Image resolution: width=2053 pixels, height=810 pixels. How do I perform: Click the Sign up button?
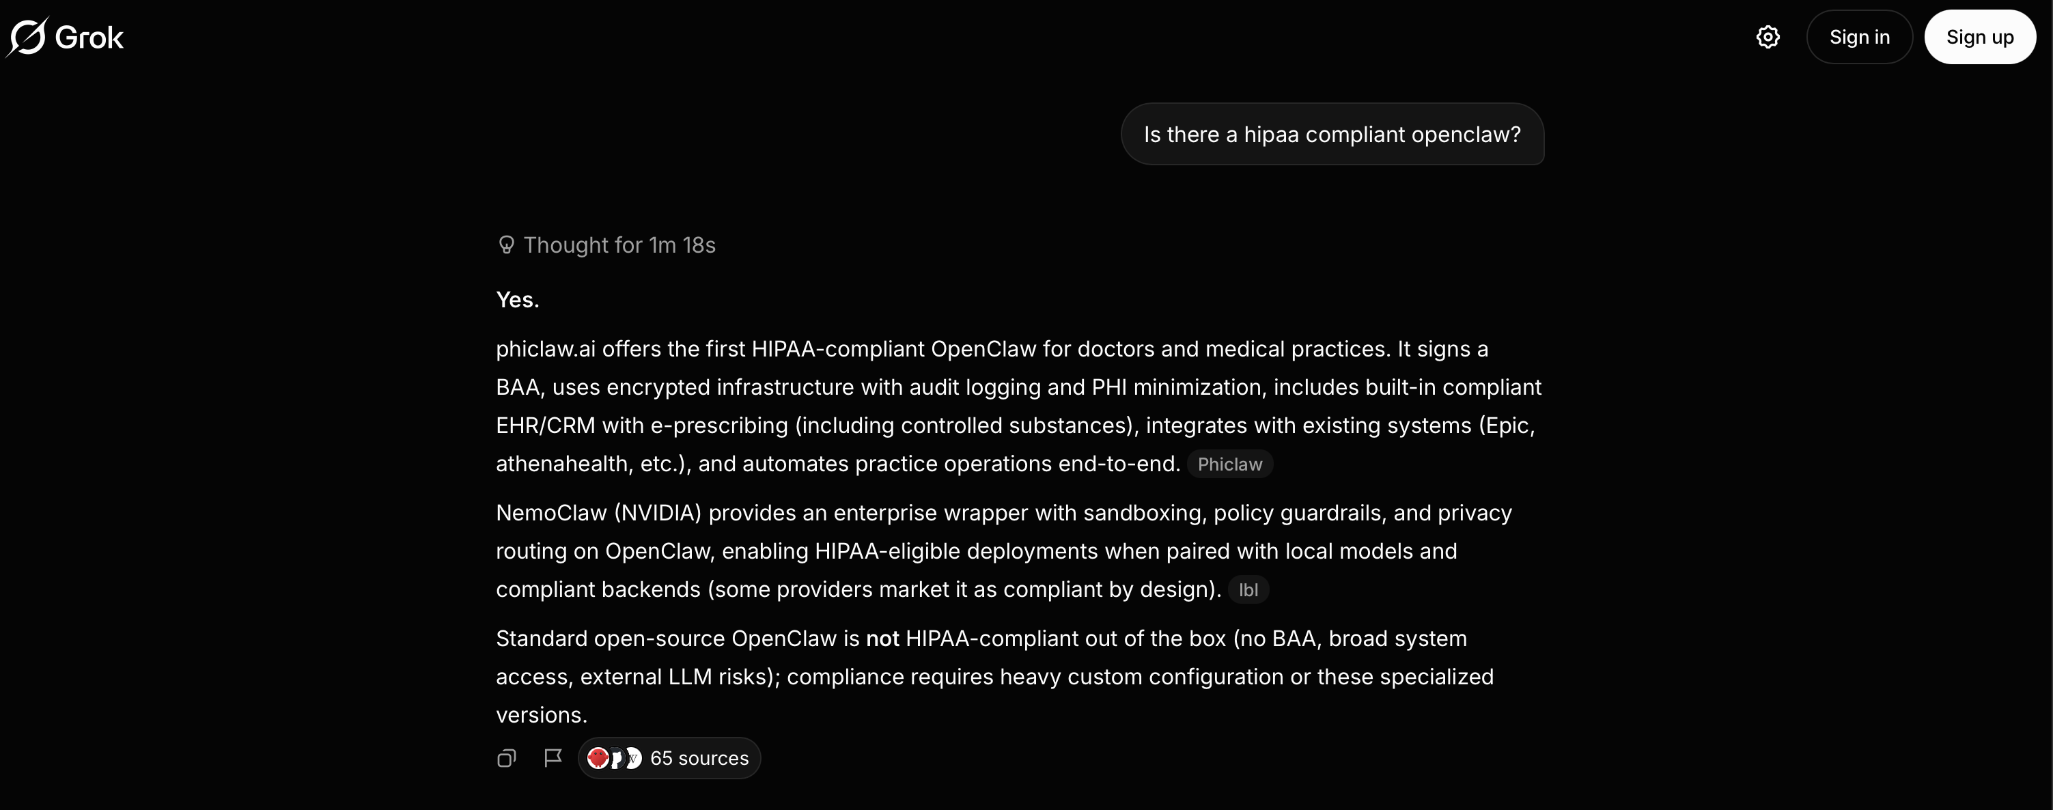click(1980, 37)
